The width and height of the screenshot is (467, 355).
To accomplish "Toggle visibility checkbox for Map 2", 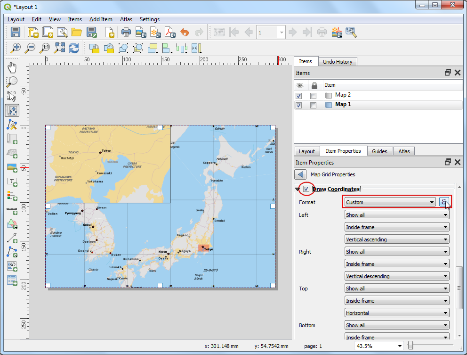I will tap(298, 96).
